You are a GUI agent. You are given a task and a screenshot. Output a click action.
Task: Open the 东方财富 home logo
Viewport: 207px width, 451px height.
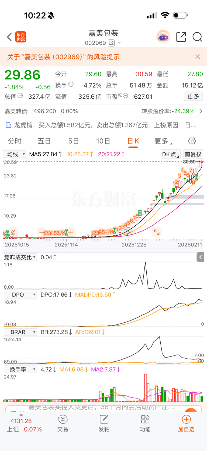[x=21, y=37]
